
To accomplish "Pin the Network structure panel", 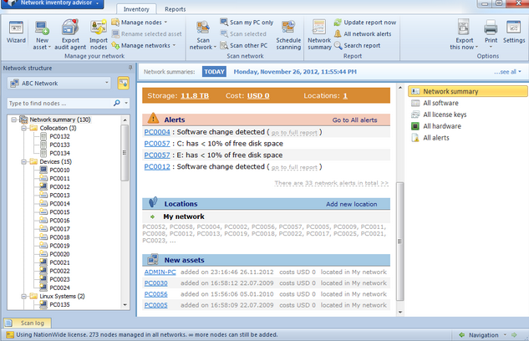I will [x=130, y=68].
